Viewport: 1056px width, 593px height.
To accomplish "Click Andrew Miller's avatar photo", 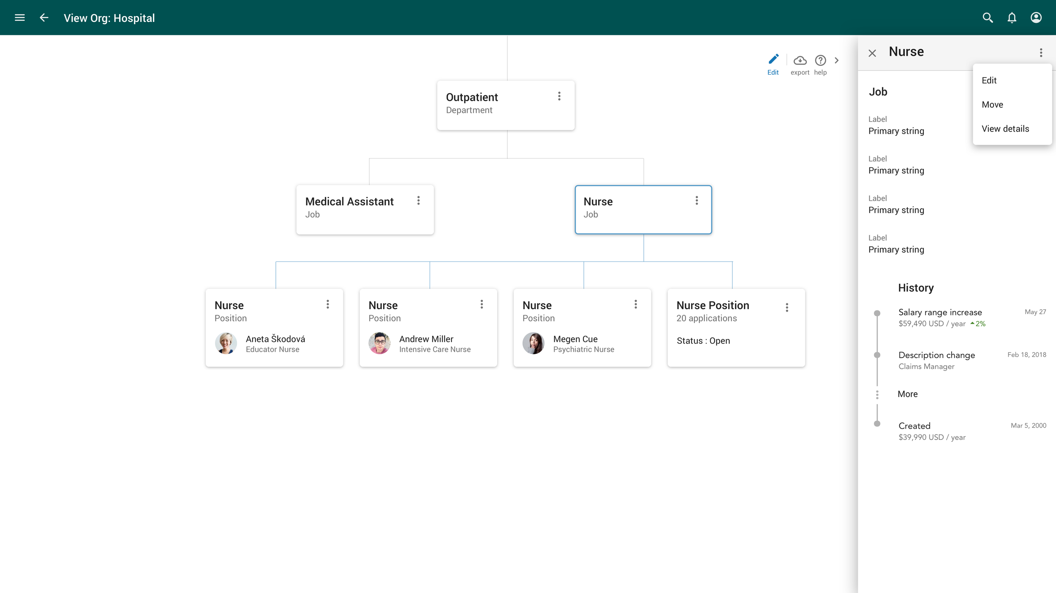I will tap(379, 343).
